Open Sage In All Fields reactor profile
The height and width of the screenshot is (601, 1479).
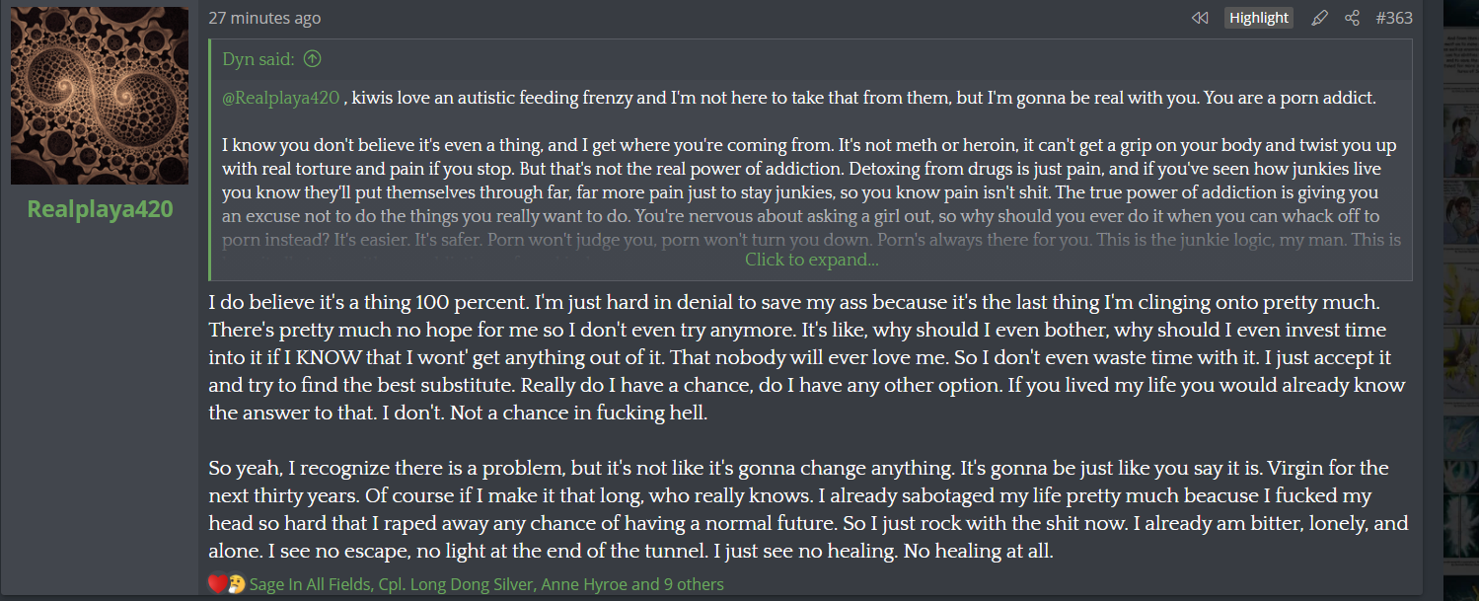point(310,584)
